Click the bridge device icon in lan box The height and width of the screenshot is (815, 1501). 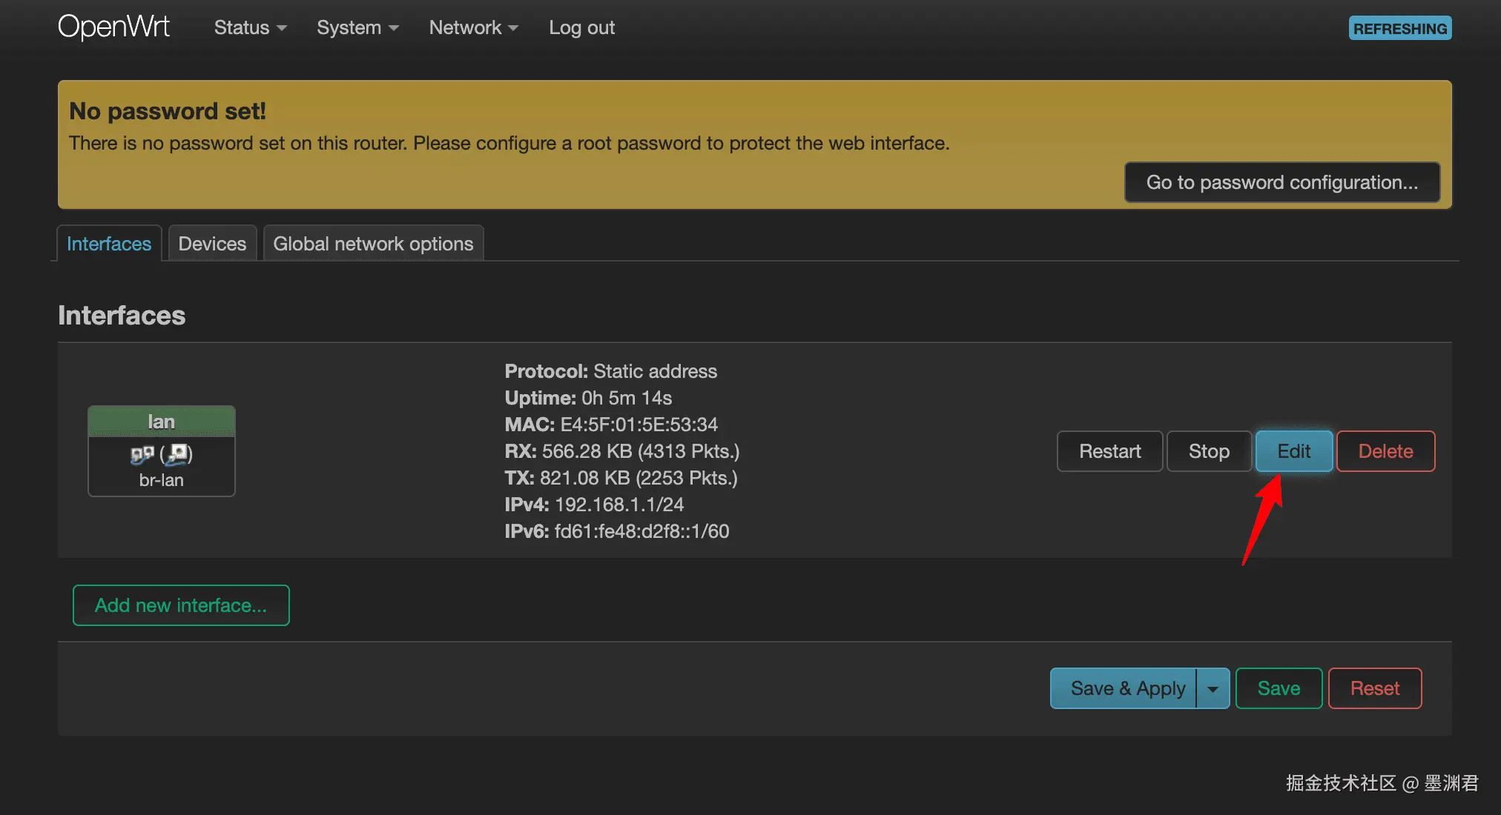[142, 454]
